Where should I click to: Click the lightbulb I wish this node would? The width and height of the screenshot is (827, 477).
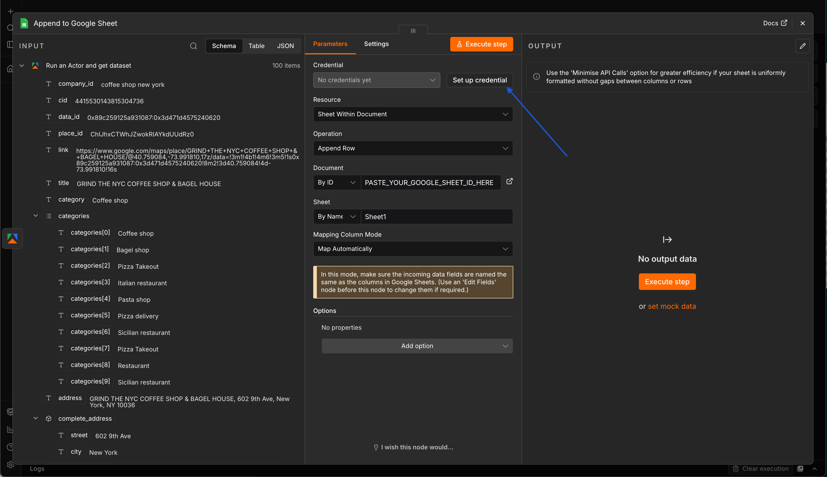tap(376, 447)
